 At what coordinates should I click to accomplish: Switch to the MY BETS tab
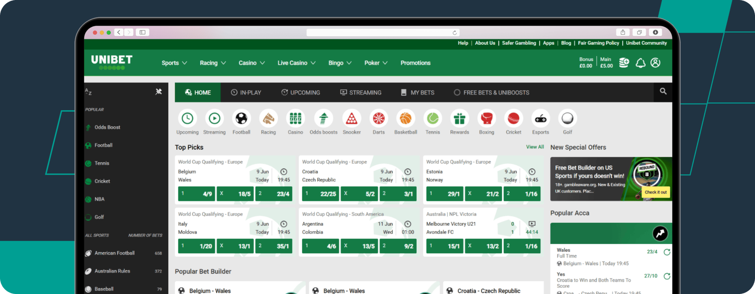[x=418, y=93]
